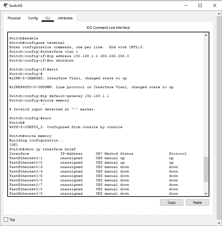Viewport: 222px width, 226px height.
Task: Click the Copy button
Action: pyautogui.click(x=172, y=203)
